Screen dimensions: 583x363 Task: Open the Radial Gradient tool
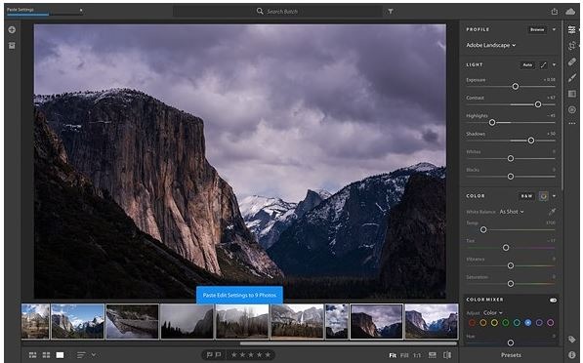[x=572, y=110]
